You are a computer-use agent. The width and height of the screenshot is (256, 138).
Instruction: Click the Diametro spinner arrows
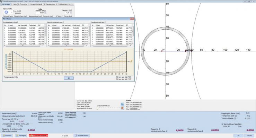45,13
